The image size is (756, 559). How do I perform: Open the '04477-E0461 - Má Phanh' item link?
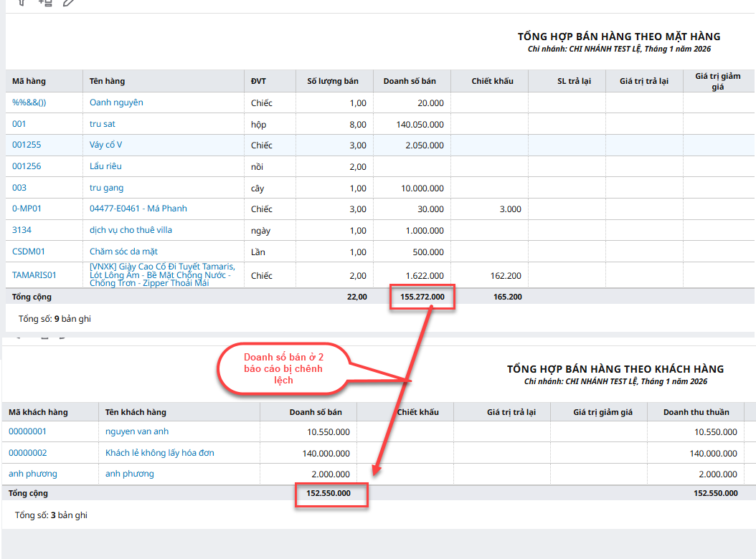pyautogui.click(x=138, y=209)
